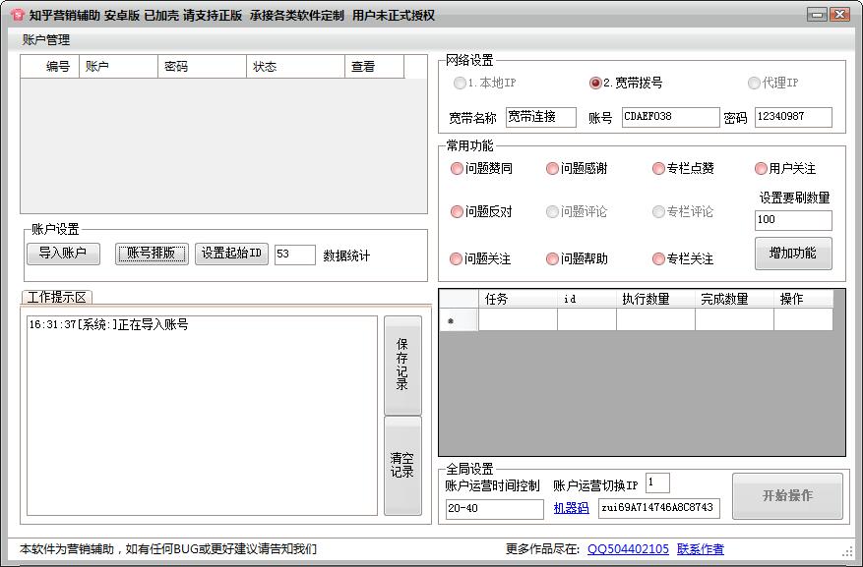Click the 执行数量 column header
The height and width of the screenshot is (567, 863).
pos(655,299)
